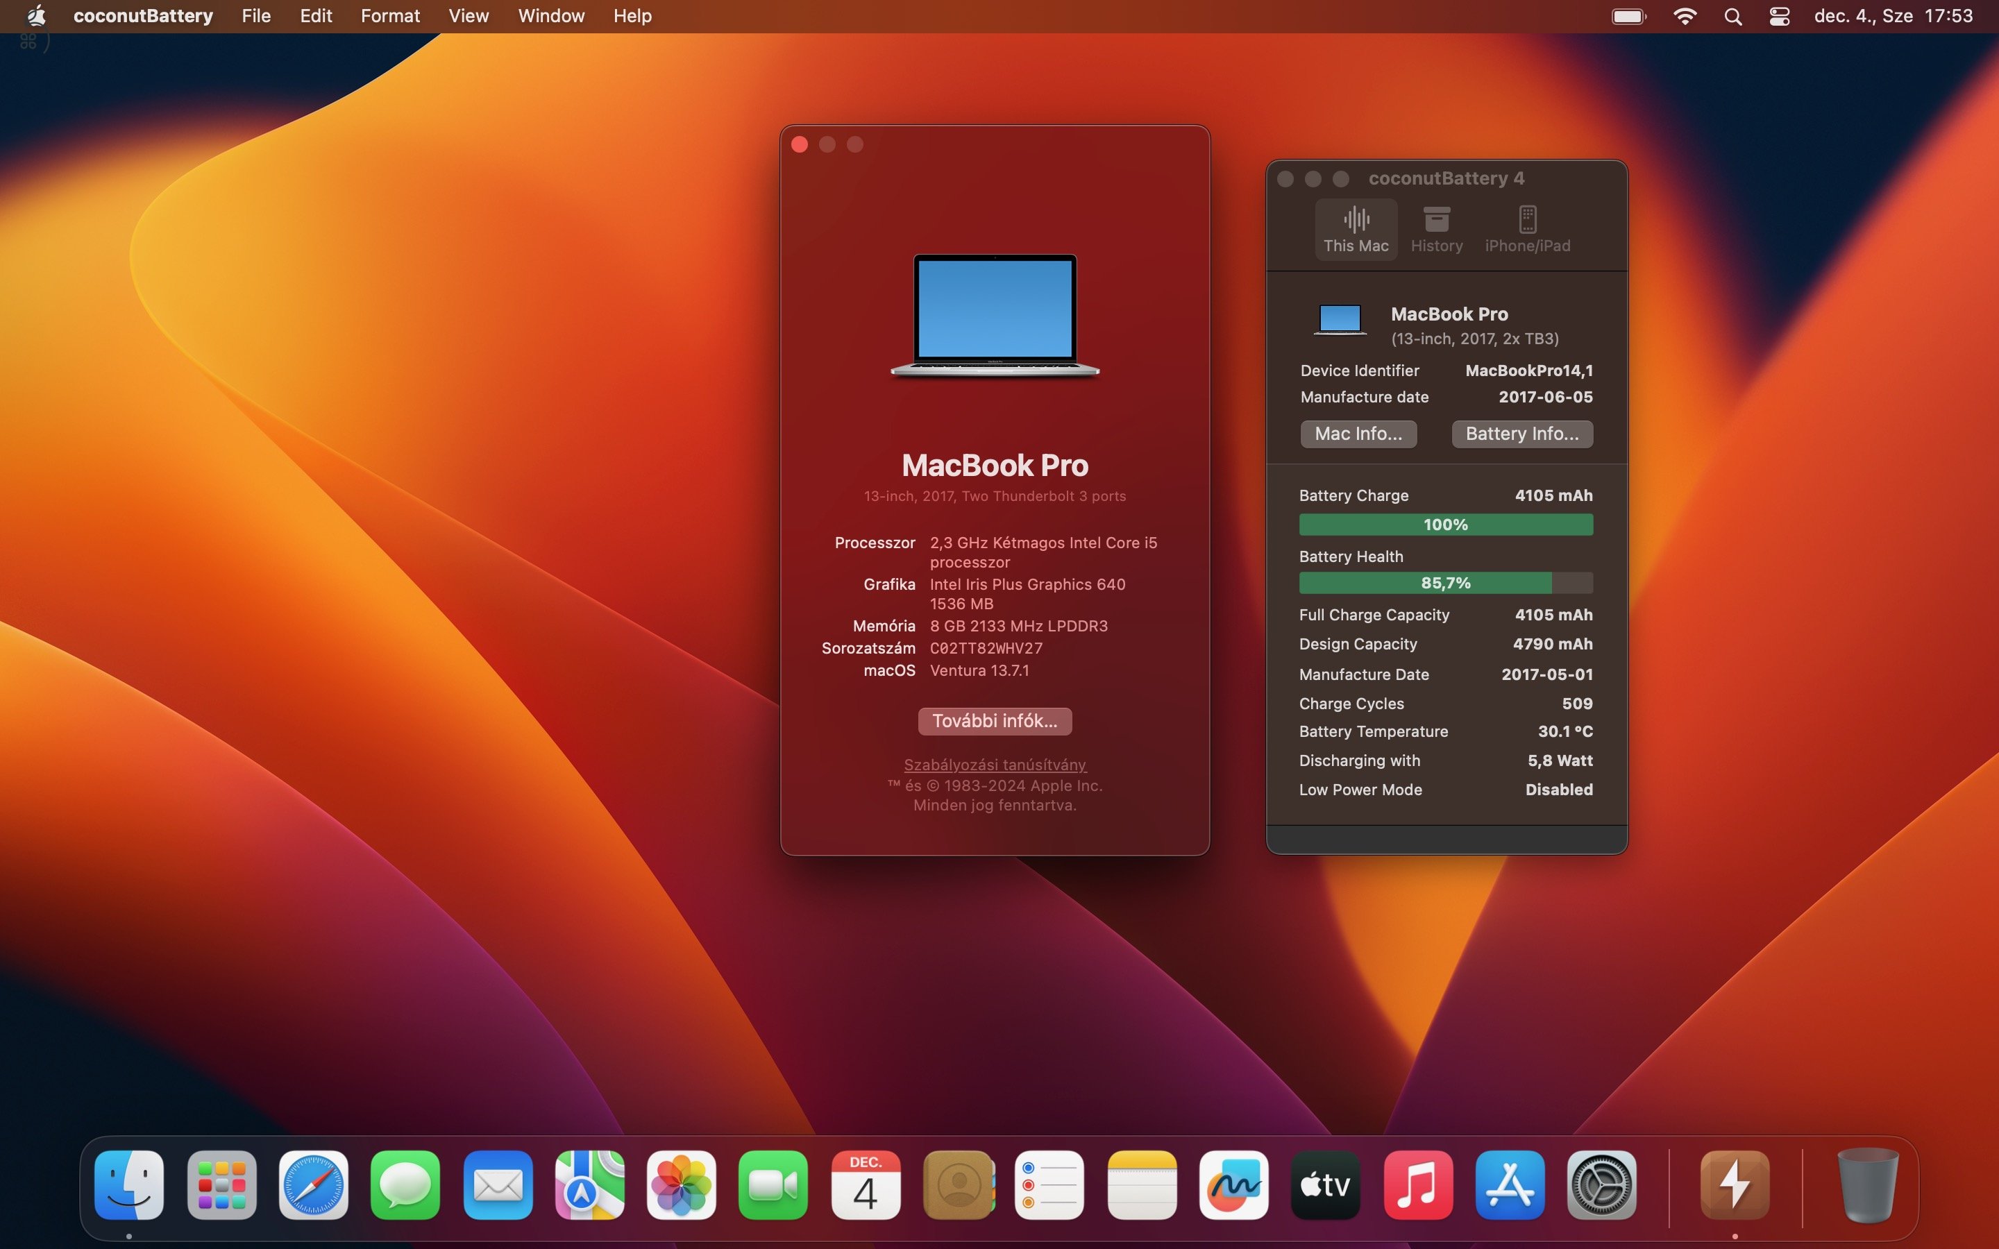Launch Music from the Dock
This screenshot has width=1999, height=1249.
pos(1418,1184)
